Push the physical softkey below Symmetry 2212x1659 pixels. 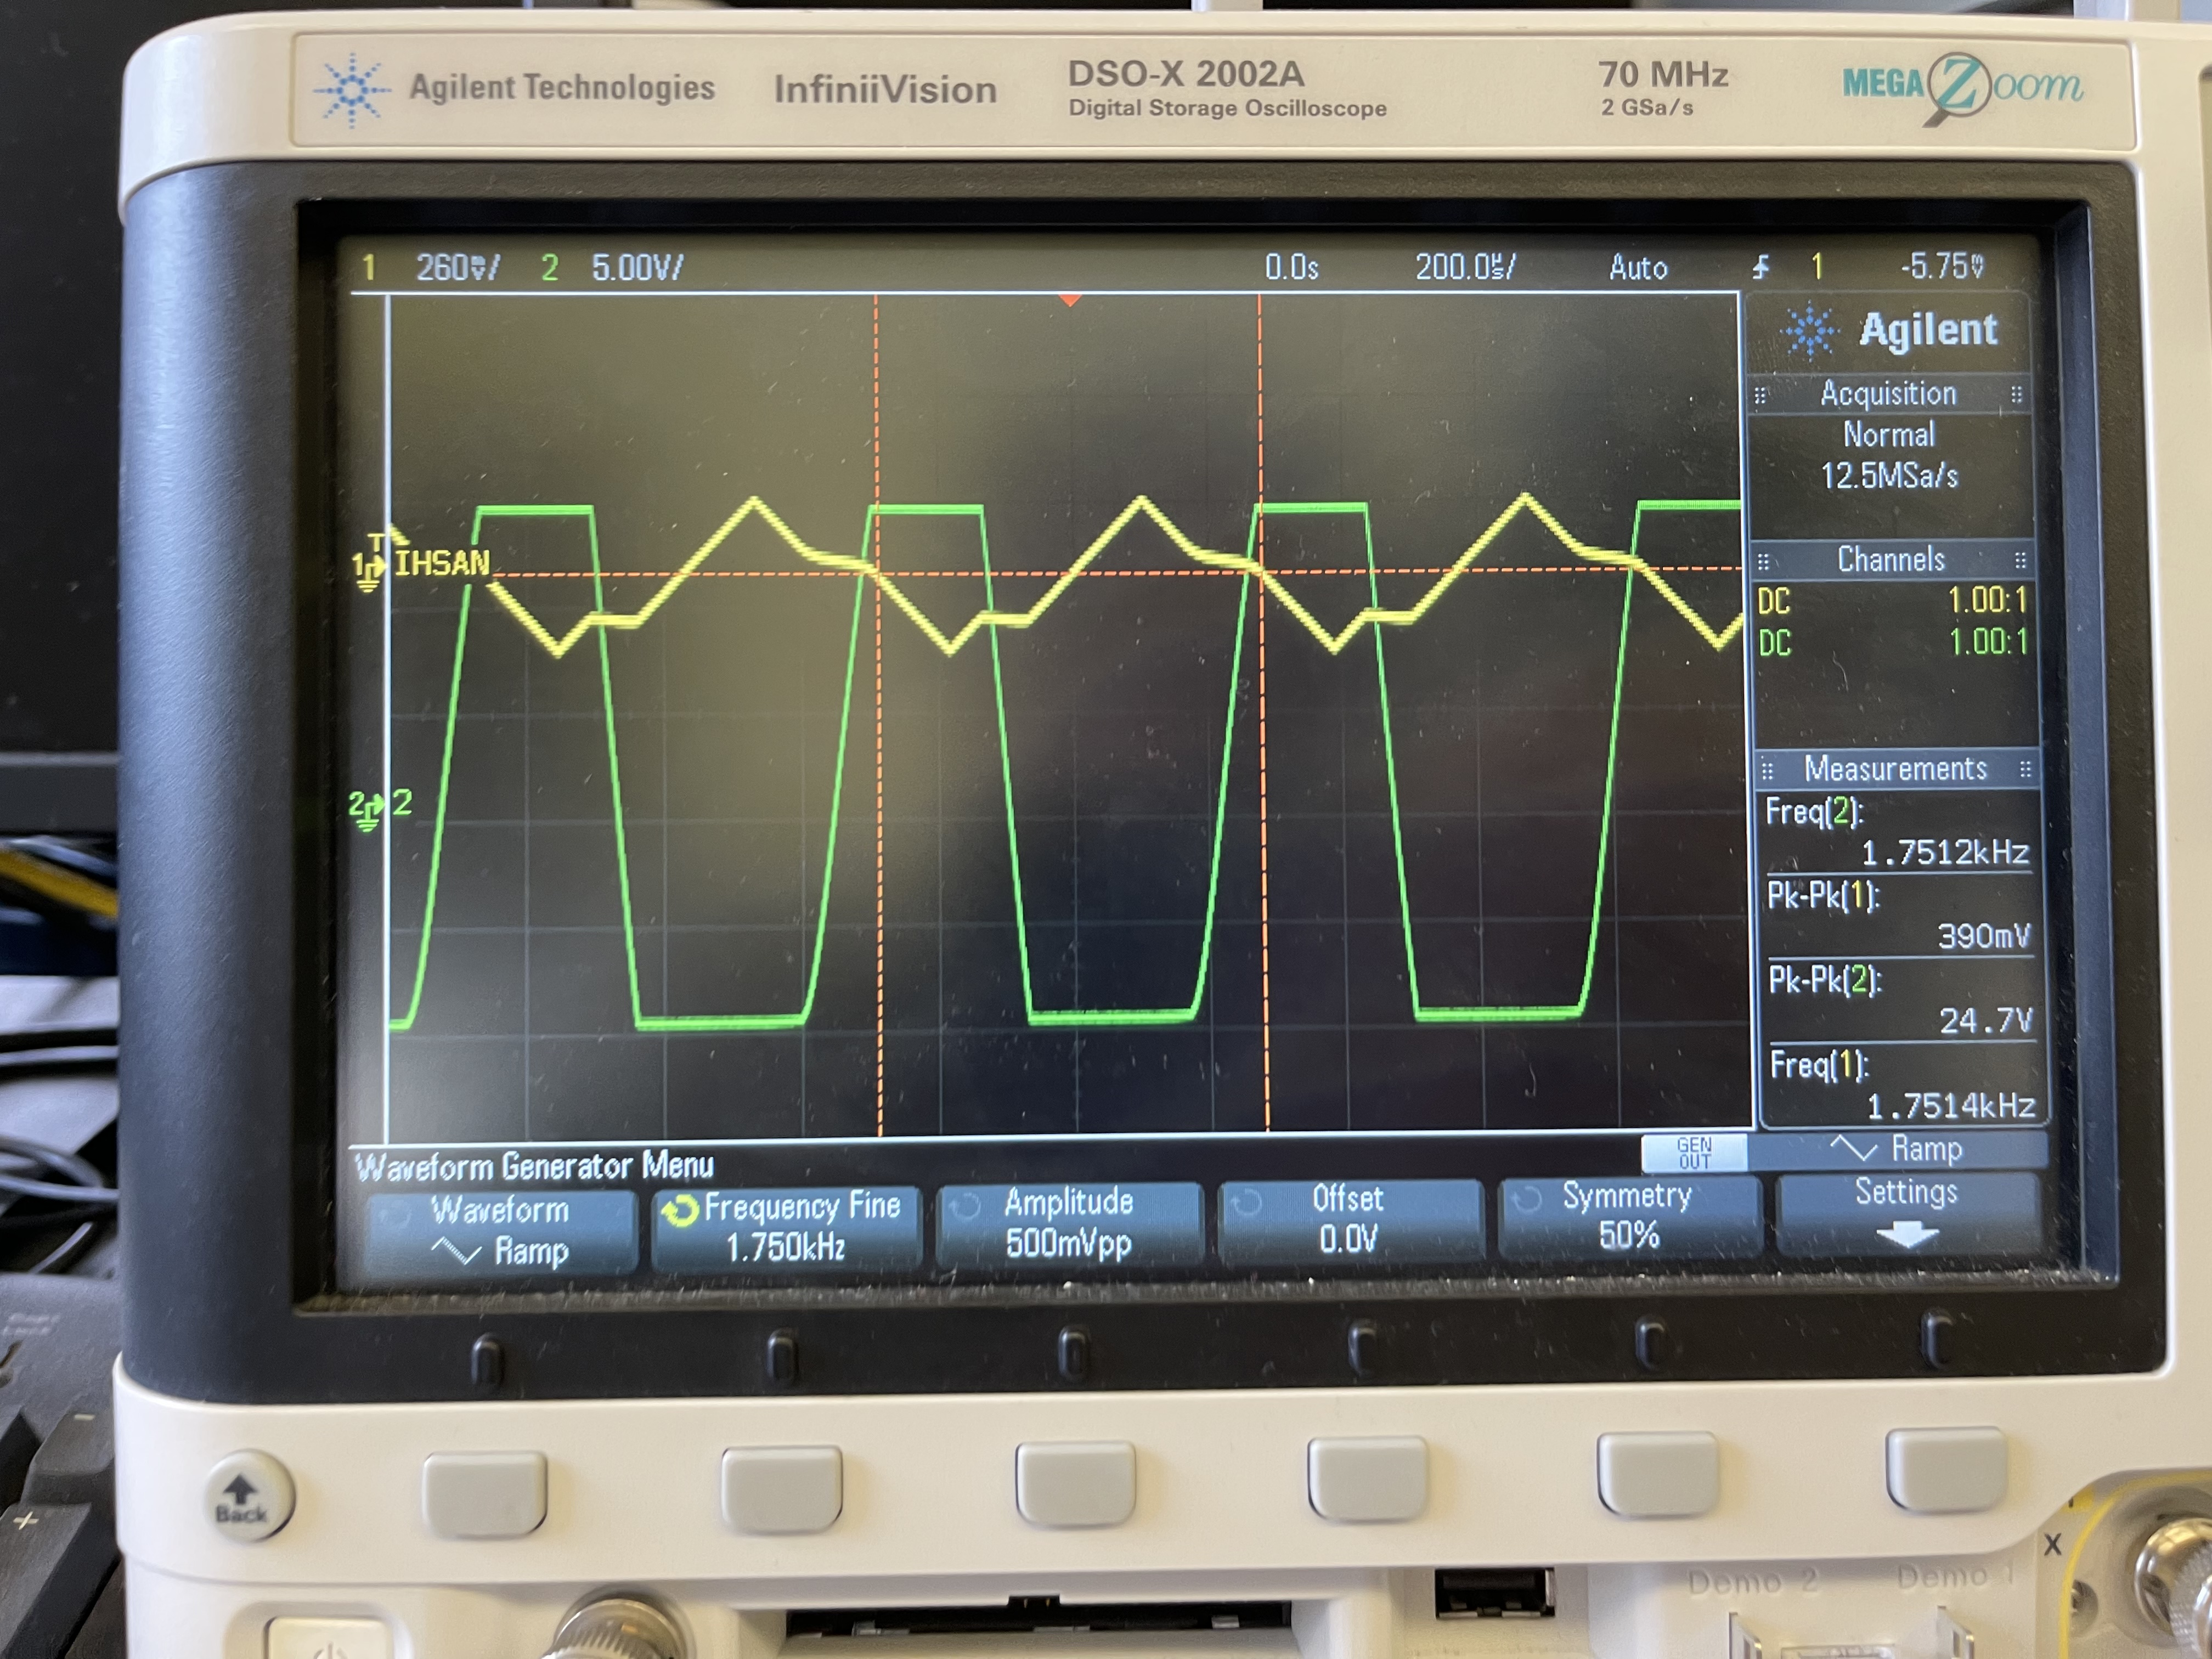[x=1657, y=1474]
